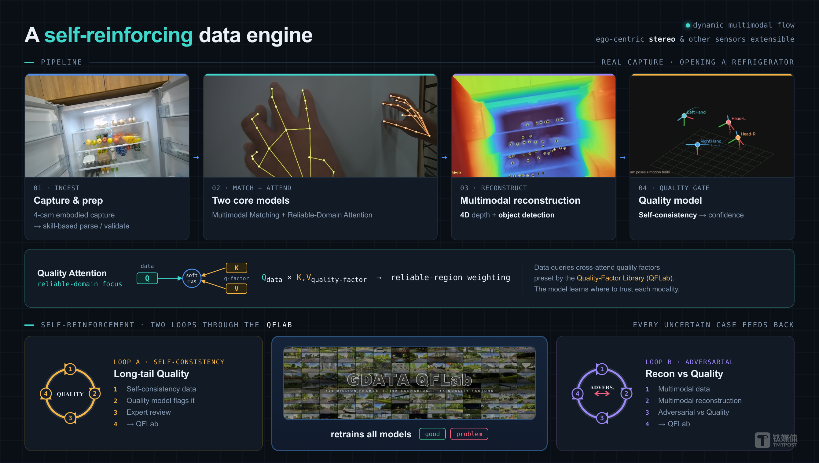Click the green 'good' tag
This screenshot has height=463, width=819.
432,434
